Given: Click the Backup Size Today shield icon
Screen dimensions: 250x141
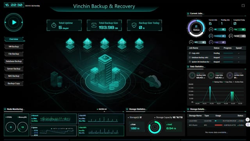Looking at the screenshot, I should tap(134, 25).
